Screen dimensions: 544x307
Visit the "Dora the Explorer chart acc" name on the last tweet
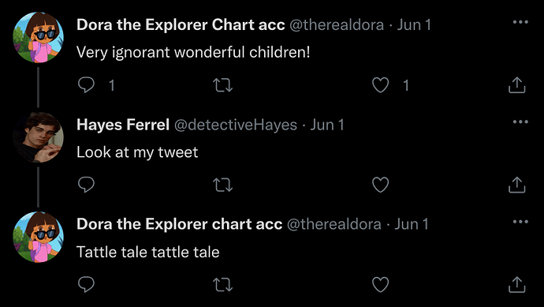180,224
